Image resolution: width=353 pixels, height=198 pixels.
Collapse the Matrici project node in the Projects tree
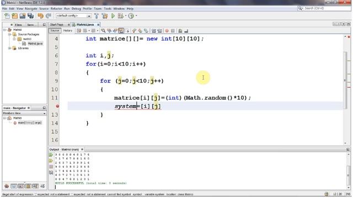(x=5, y=30)
